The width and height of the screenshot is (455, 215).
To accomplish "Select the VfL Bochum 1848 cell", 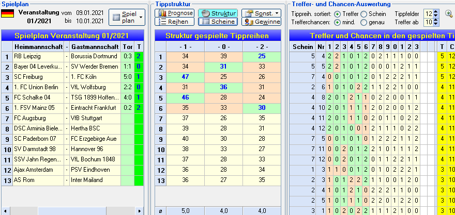I will [x=95, y=159].
